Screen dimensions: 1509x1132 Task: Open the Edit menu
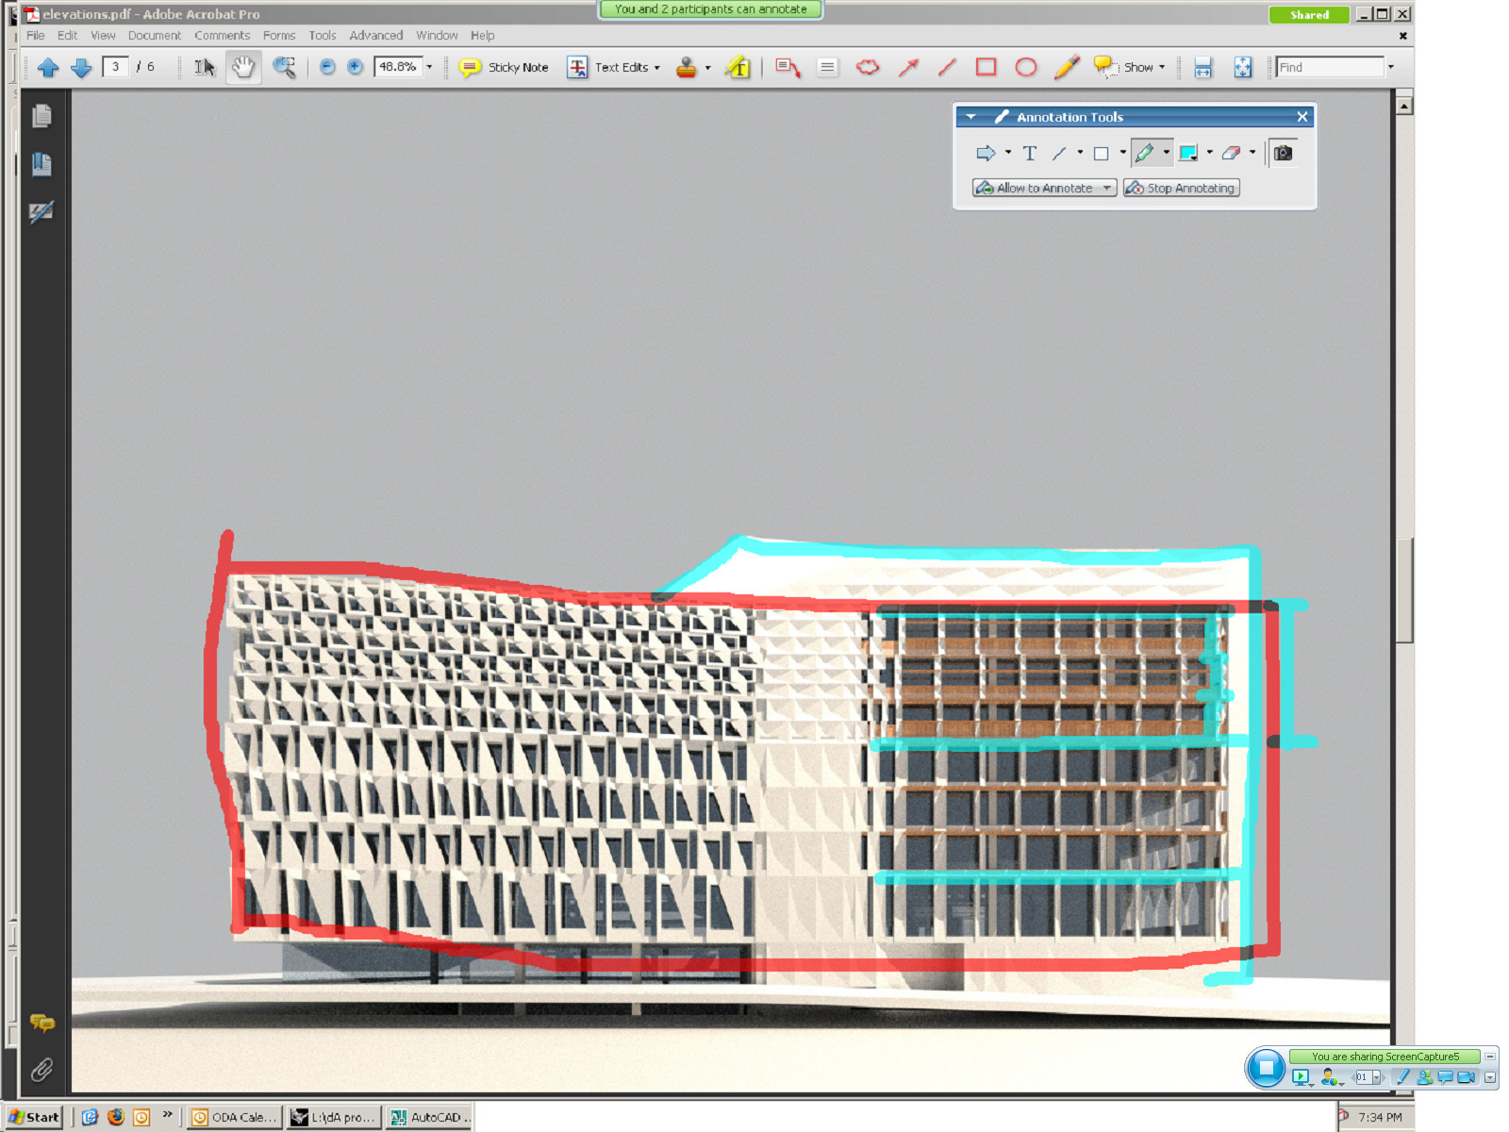point(68,36)
